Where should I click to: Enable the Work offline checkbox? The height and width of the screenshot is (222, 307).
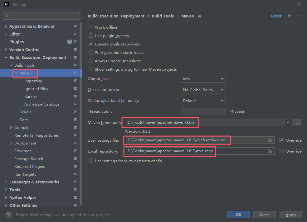pyautogui.click(x=91, y=27)
